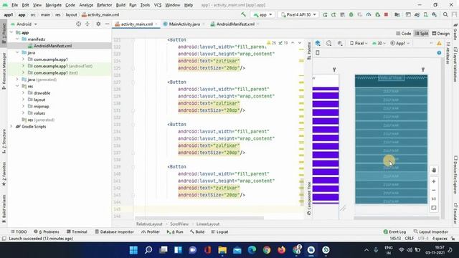Open the File menu

point(14,5)
